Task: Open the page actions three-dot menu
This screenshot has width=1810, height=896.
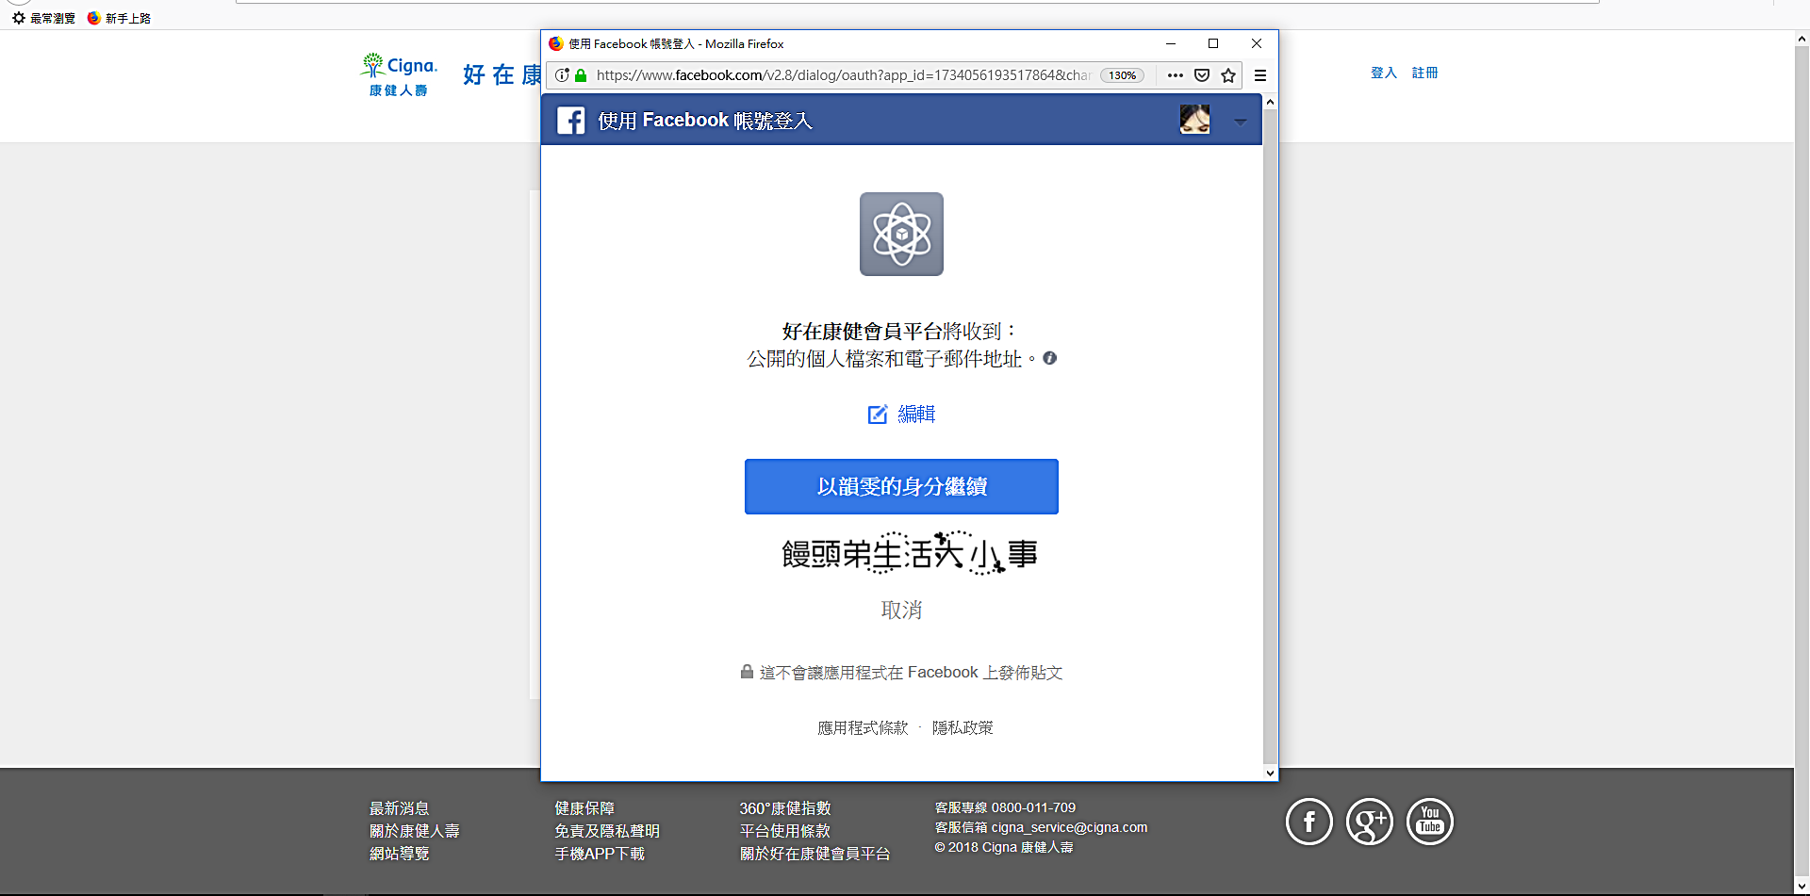Action: (1175, 75)
